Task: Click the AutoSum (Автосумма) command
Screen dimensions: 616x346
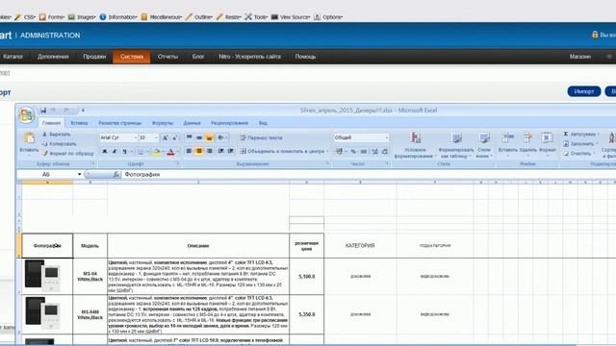Action: click(x=581, y=135)
